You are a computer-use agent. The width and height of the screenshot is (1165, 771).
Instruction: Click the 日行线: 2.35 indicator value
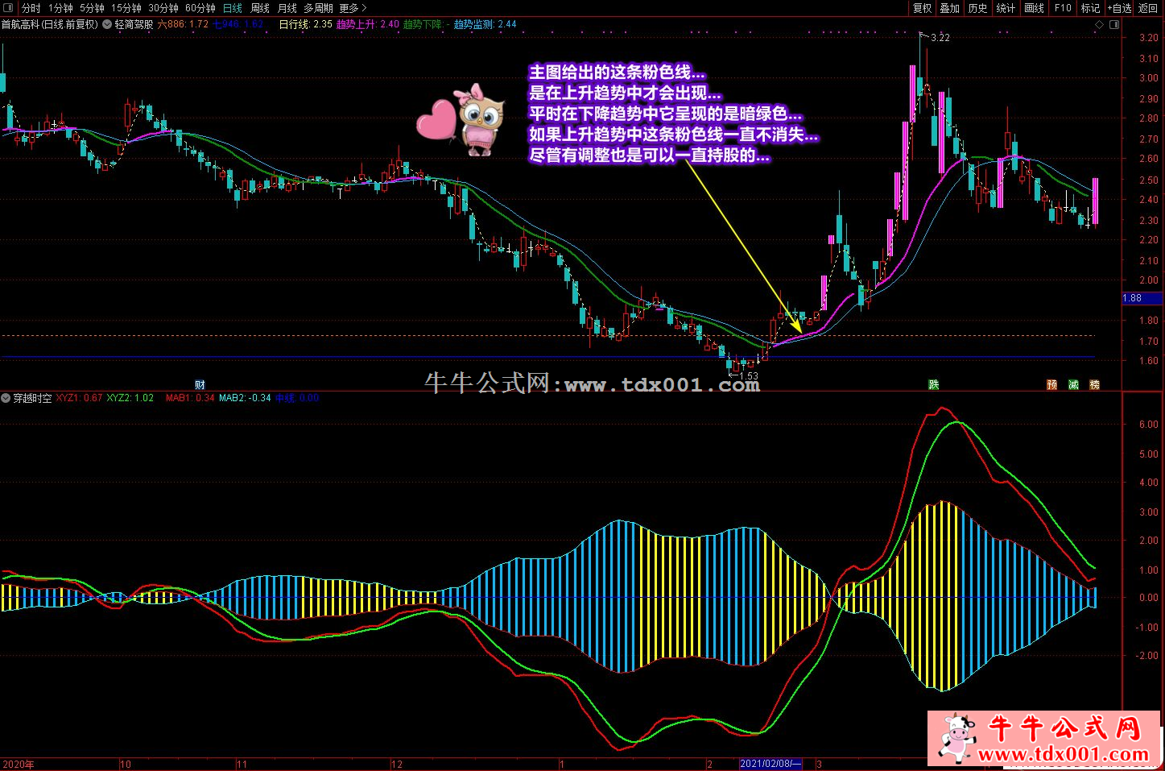tap(305, 24)
